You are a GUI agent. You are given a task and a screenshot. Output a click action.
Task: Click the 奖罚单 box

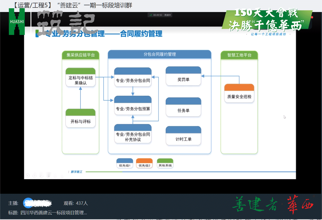click(x=183, y=77)
